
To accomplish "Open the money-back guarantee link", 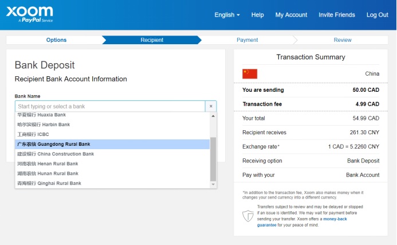I will (302, 222).
